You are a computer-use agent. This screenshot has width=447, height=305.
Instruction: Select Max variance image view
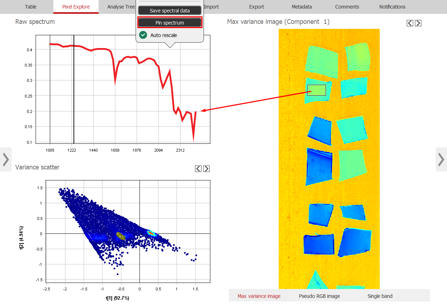(259, 296)
